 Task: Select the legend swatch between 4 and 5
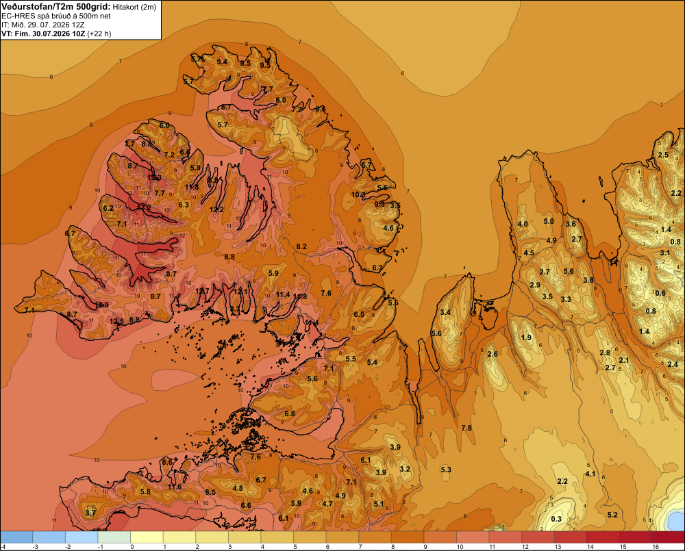pyautogui.click(x=277, y=537)
